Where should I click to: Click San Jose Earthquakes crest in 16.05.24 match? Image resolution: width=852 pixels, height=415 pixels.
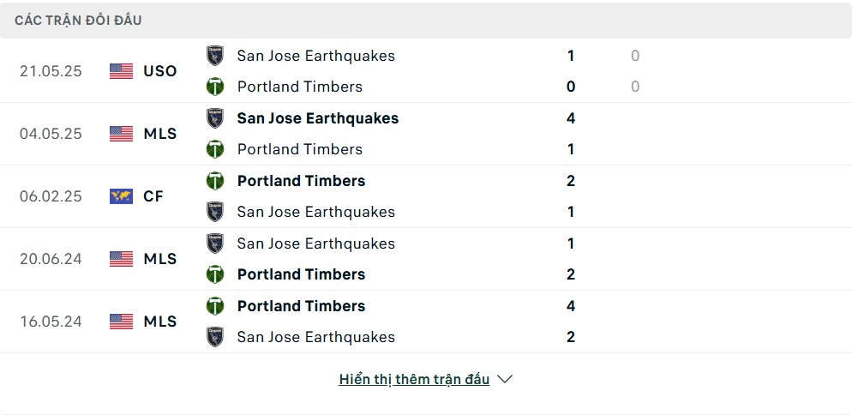point(215,337)
